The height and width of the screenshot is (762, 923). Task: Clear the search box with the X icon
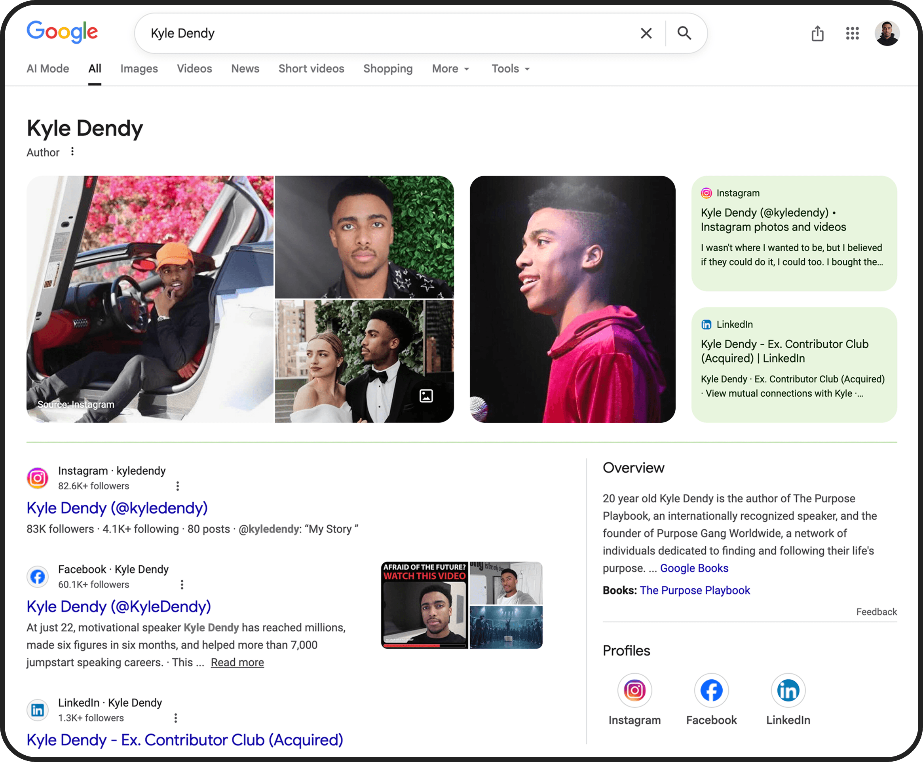click(x=646, y=33)
